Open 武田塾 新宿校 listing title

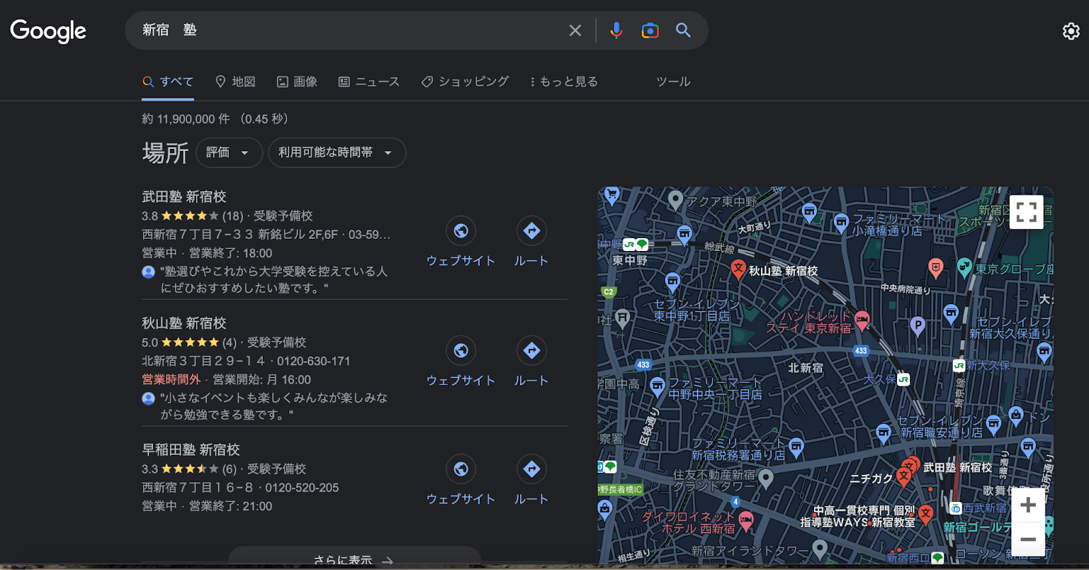pyautogui.click(x=184, y=197)
